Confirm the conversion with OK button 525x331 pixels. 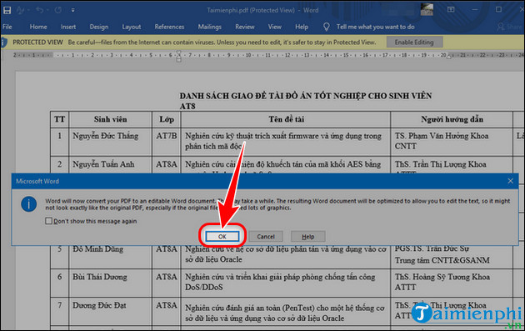222,237
